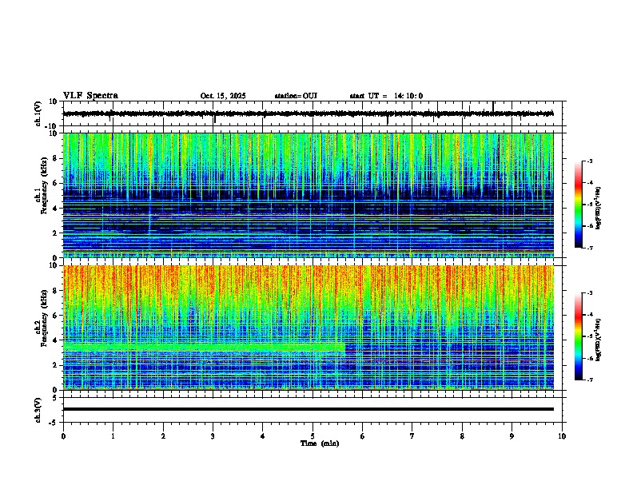This screenshot has width=633, height=489.
Task: Click the ch.1 colorbar log(PSD) label
Action: pos(599,209)
